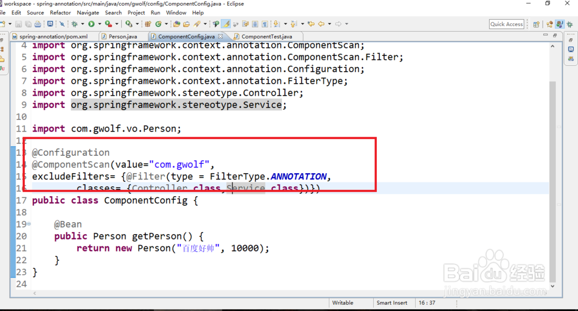Click the Save toolbar icon
The image size is (578, 311).
18,24
